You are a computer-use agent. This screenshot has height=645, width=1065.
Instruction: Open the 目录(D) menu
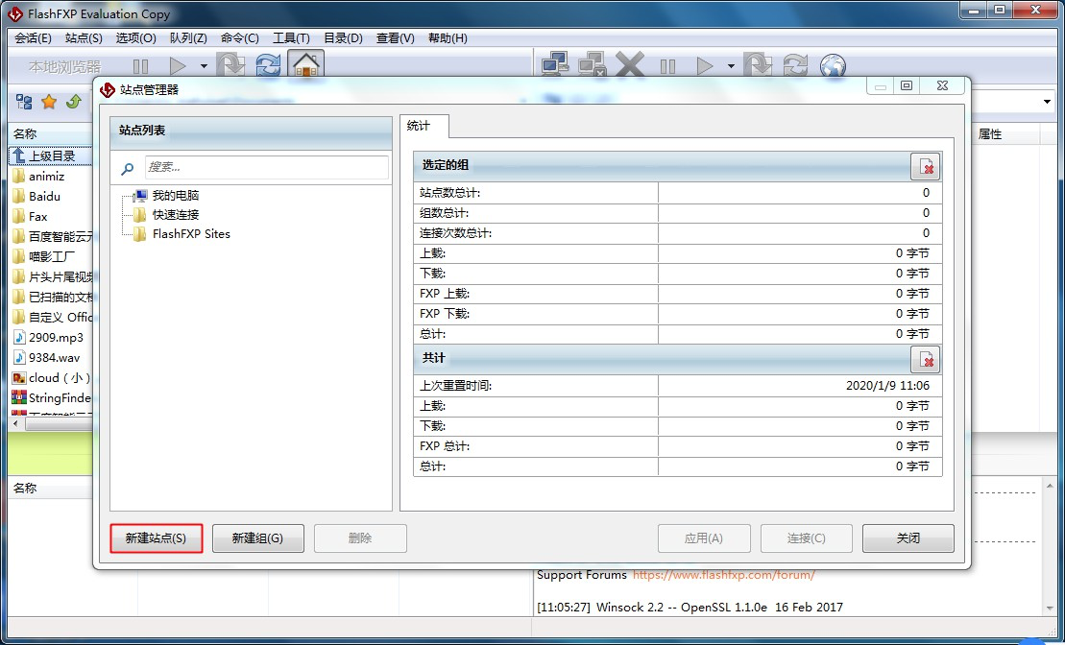pyautogui.click(x=343, y=38)
